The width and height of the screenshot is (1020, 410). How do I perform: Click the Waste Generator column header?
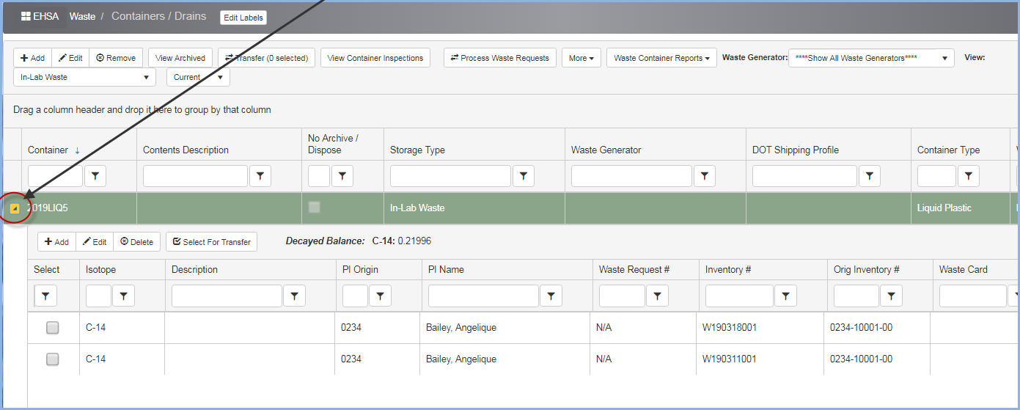606,150
